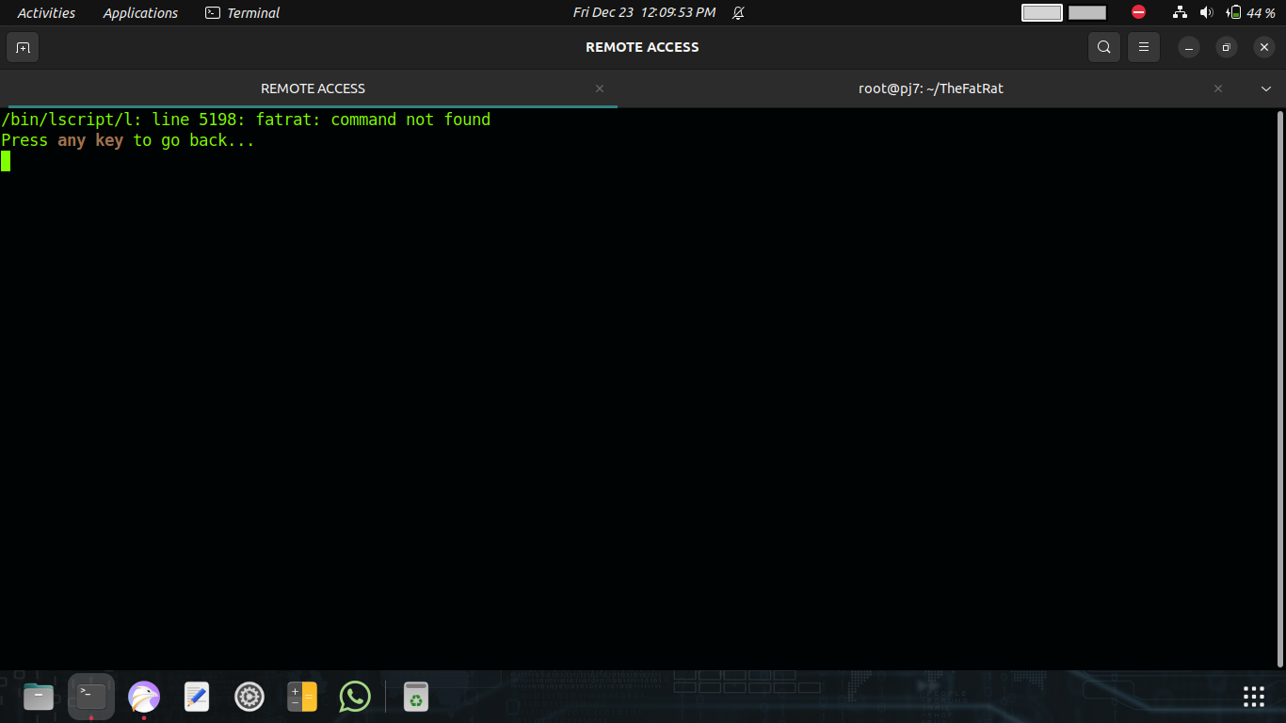The width and height of the screenshot is (1286, 723).
Task: Open the text editor in the dock
Action: point(196,697)
